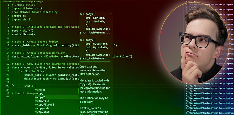
Task: Open the Users breadcrumb segment
Action: pos(7,2)
